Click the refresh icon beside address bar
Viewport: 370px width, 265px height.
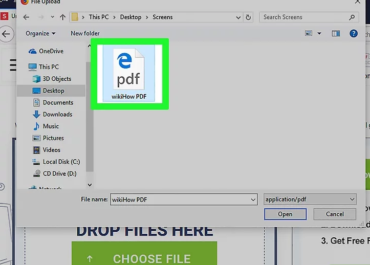click(249, 17)
